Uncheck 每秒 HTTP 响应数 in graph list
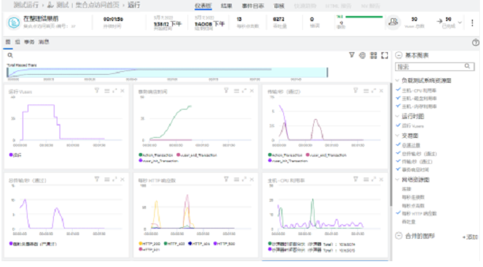The width and height of the screenshot is (483, 267). (398, 213)
